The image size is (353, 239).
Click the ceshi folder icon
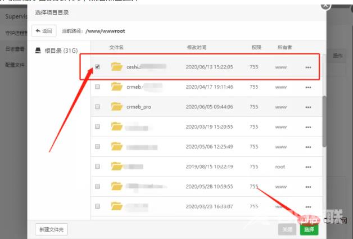point(117,67)
